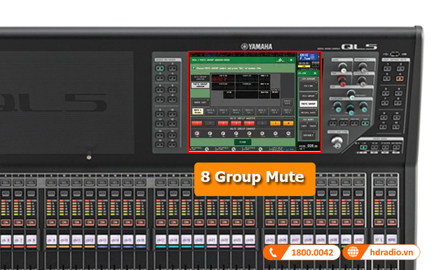Tap the ch14 channel name display
Image resolution: width=433 pixels, height=270 pixels.
(115, 240)
